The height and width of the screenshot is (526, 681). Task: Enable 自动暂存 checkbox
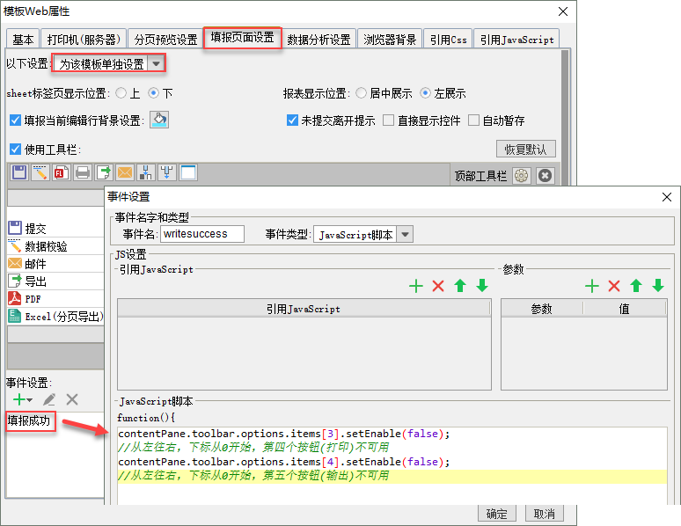pyautogui.click(x=473, y=121)
